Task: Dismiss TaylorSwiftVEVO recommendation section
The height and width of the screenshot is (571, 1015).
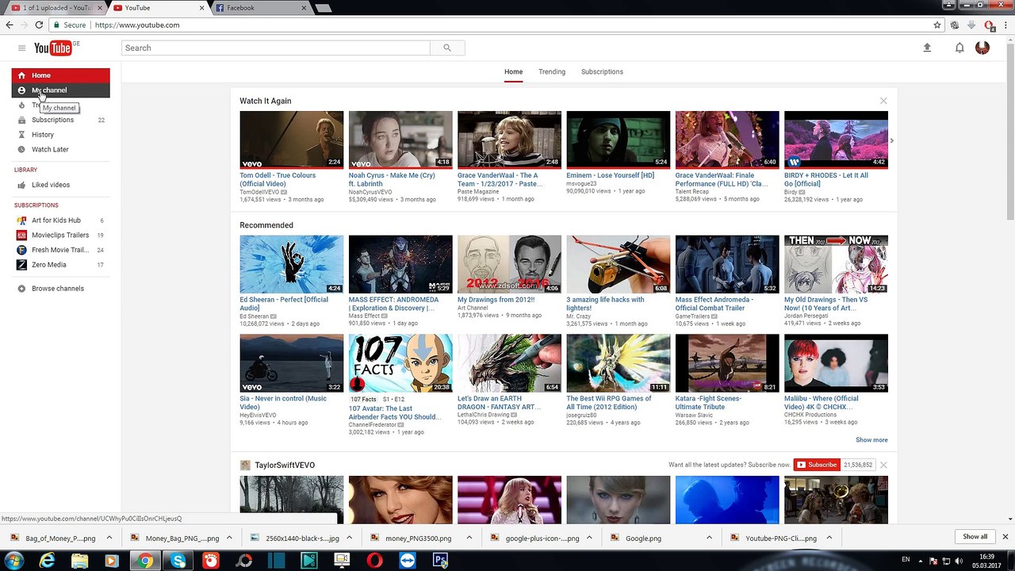Action: [x=883, y=465]
